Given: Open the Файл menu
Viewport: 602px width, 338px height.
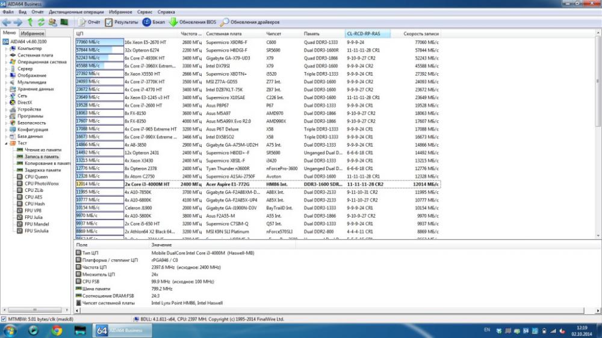Looking at the screenshot, I should [x=8, y=12].
